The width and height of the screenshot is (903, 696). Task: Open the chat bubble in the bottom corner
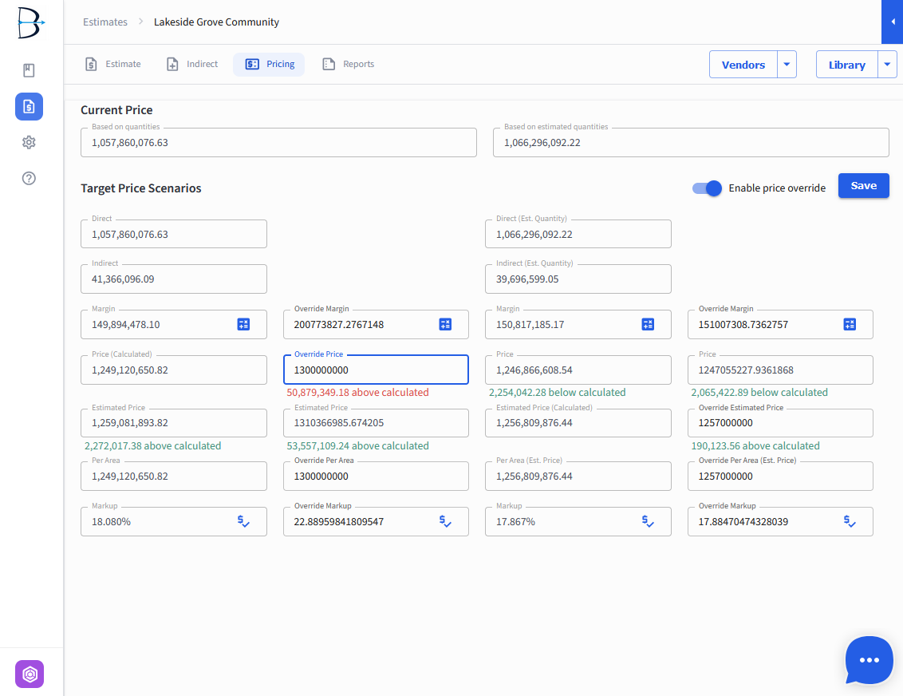[x=869, y=660]
